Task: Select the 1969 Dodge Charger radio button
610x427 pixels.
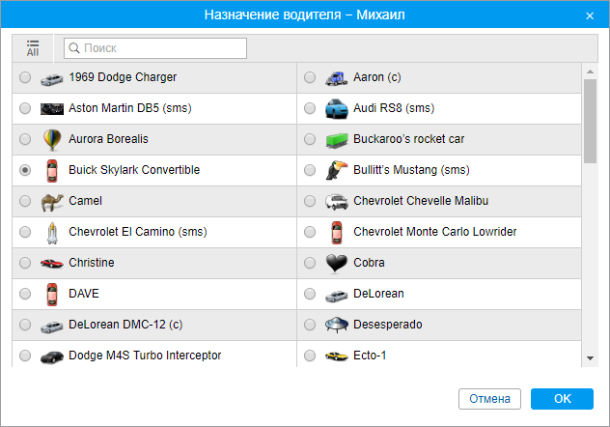Action: [x=25, y=77]
